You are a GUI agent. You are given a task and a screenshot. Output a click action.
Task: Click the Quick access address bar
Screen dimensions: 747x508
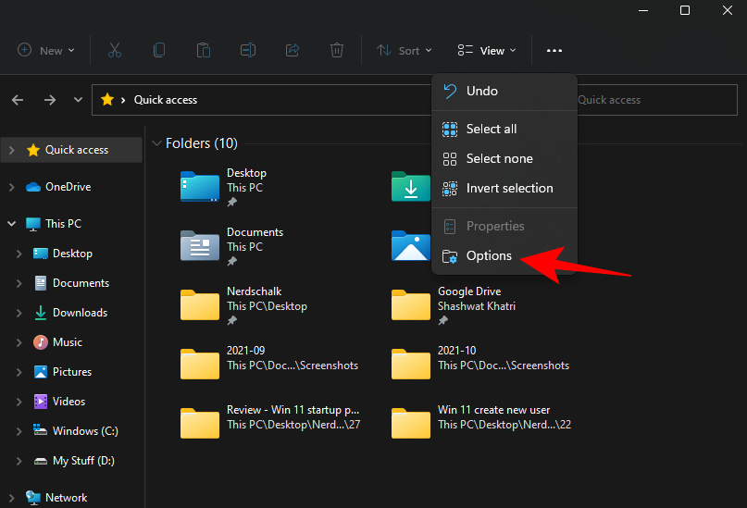[x=278, y=100]
